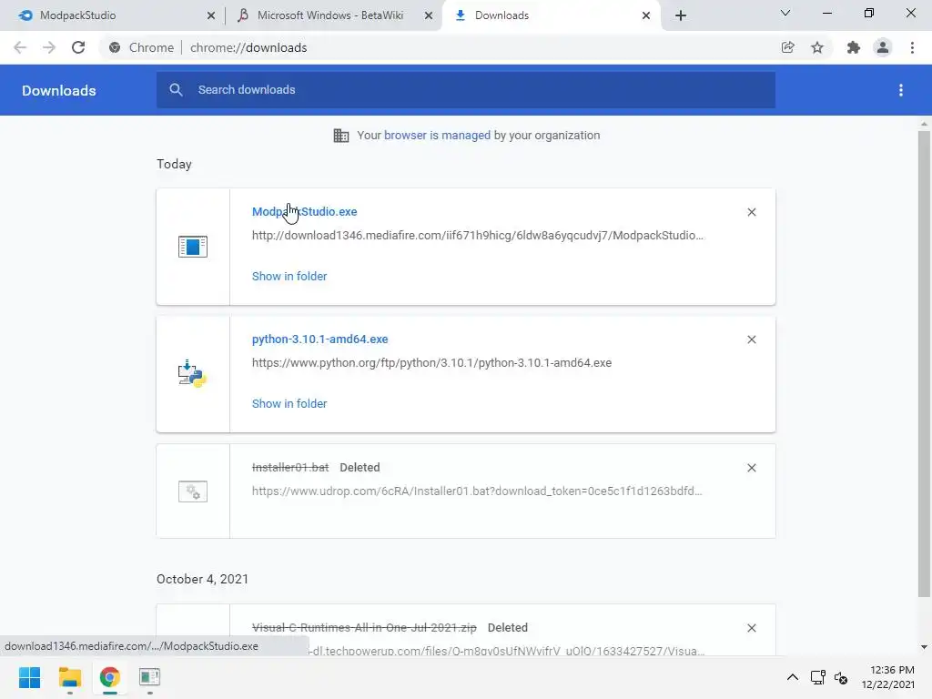Screen dimensions: 932x699
Task: Open File Explorer from the taskbar
Action: pos(69,677)
